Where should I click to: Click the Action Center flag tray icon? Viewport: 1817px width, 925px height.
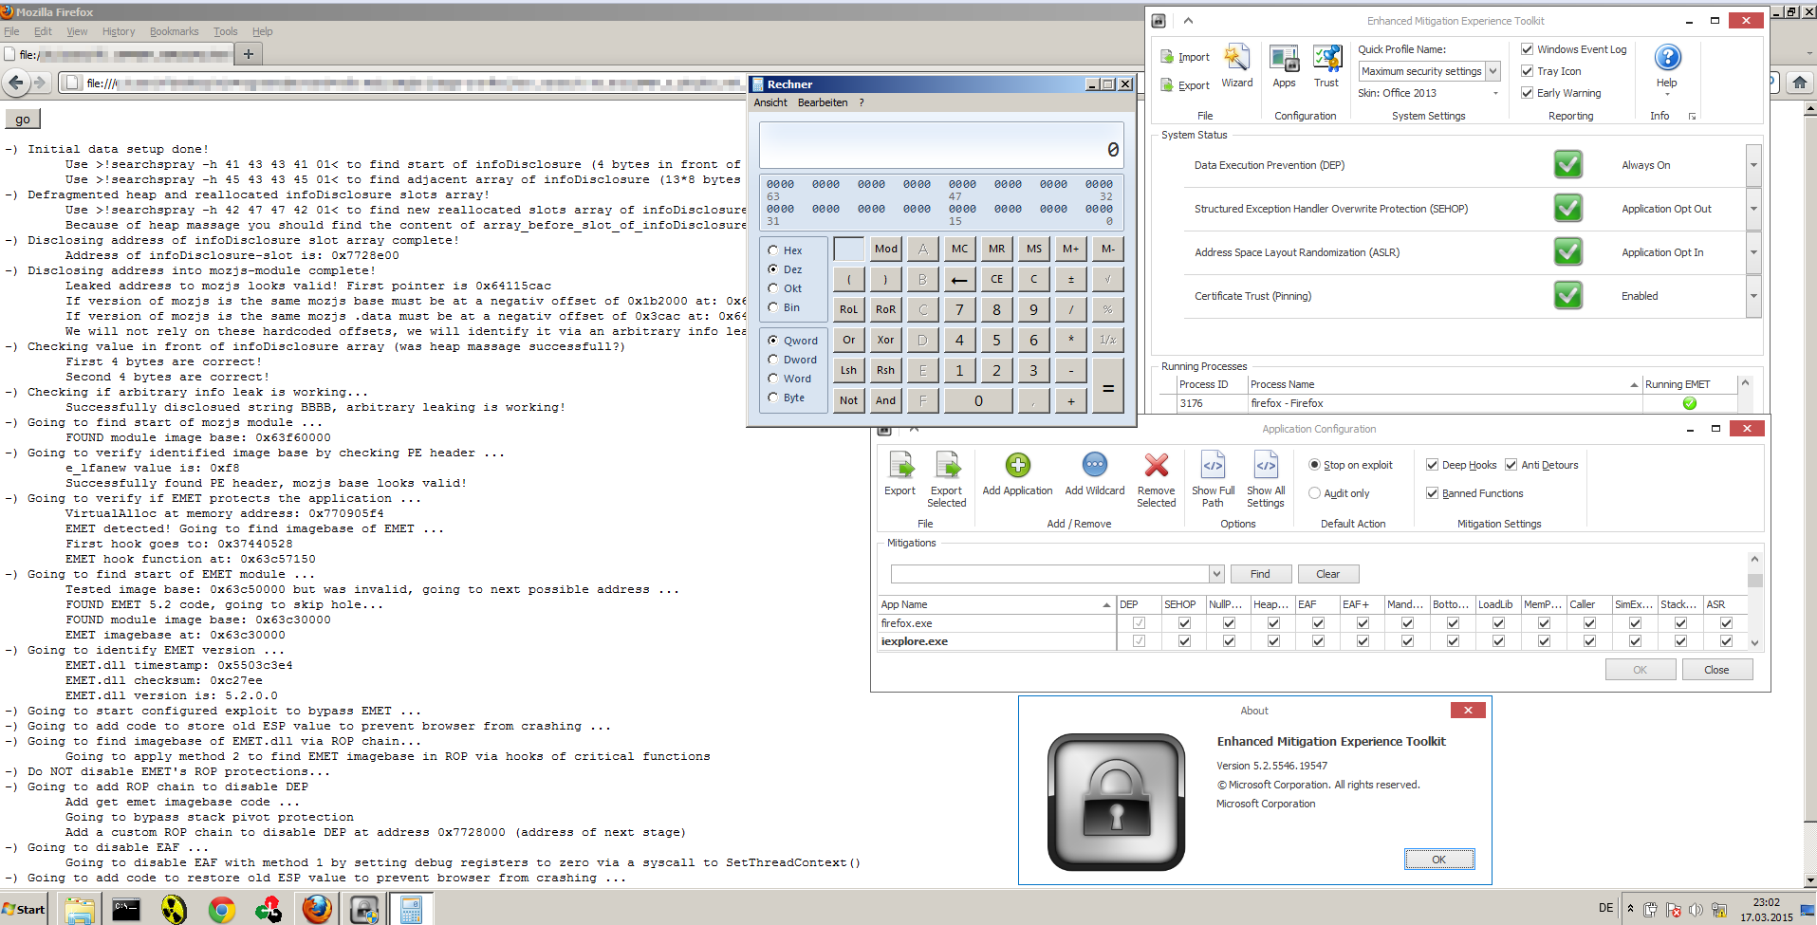click(x=1673, y=910)
